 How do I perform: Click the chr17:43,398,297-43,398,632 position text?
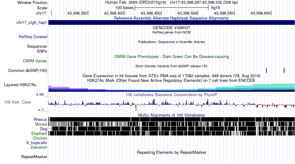(204, 2)
